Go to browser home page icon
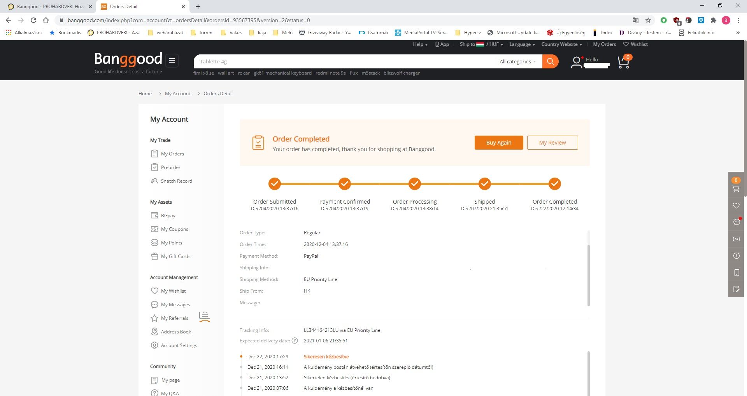Image resolution: width=747 pixels, height=396 pixels. pos(46,20)
